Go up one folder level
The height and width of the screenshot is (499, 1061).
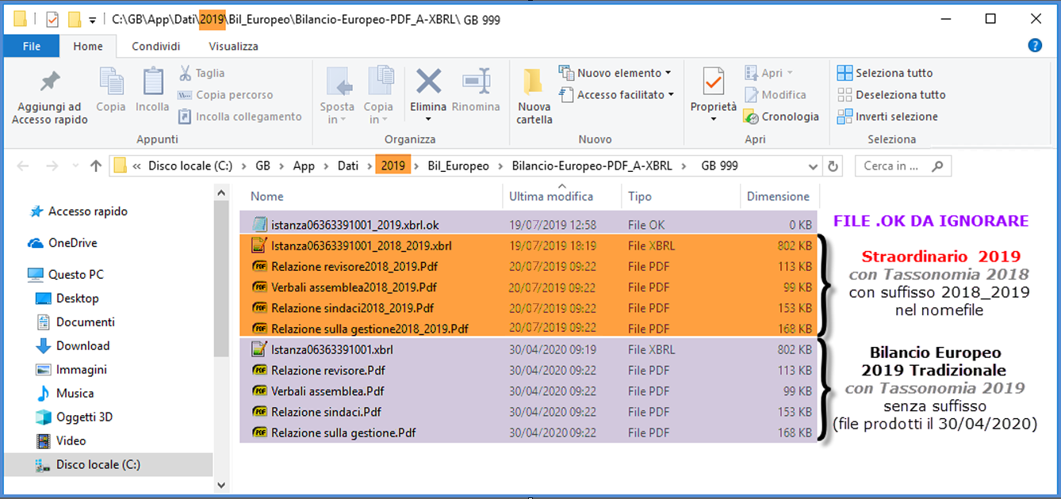(96, 166)
